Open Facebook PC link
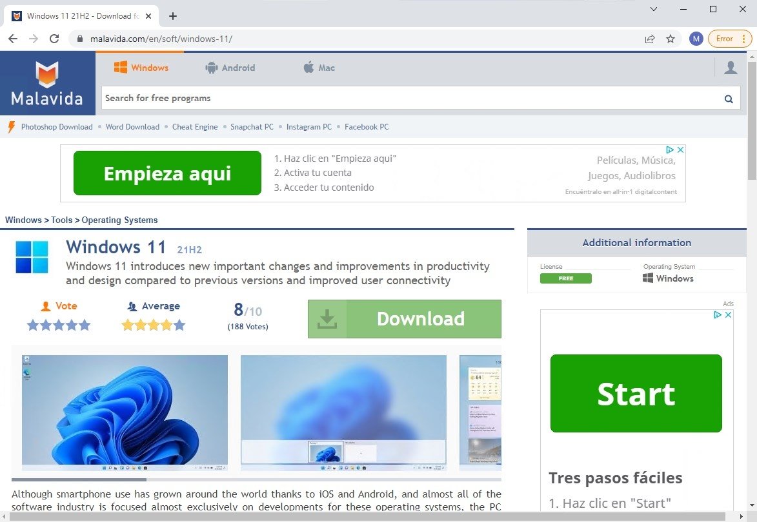The width and height of the screenshot is (757, 522). [367, 127]
